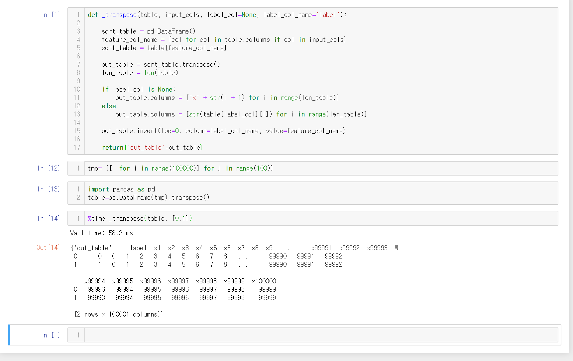Click line number 10 in the first cell
Viewport: 573px width, 361px height.
[x=77, y=89]
